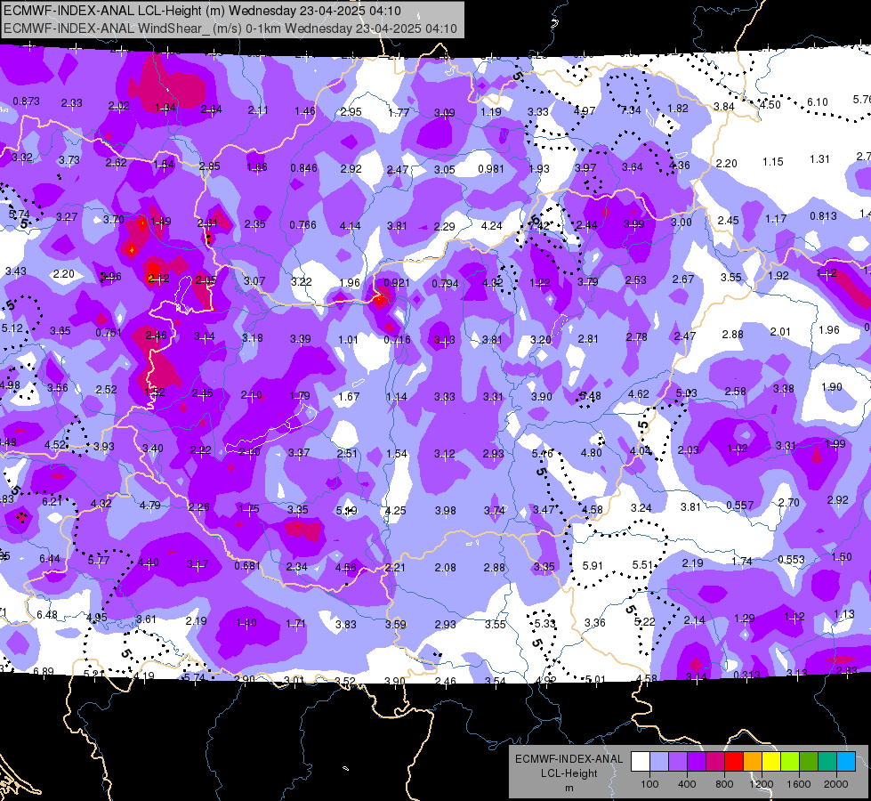The height and width of the screenshot is (801, 871).
Task: Click the wind shear value '7.42'
Action: [539, 226]
